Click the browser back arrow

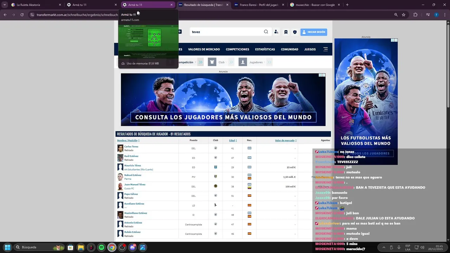pos(5,15)
